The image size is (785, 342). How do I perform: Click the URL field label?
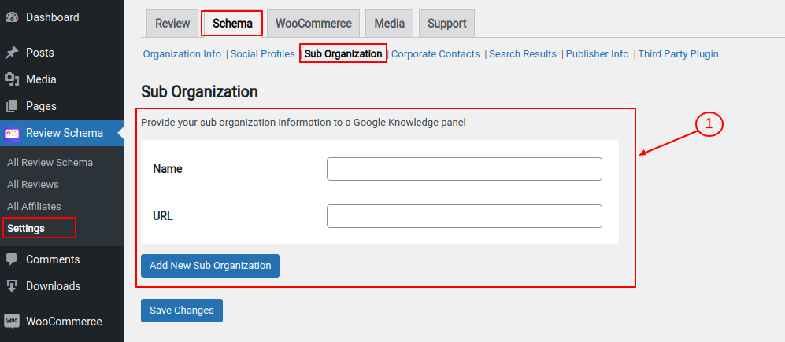click(163, 216)
